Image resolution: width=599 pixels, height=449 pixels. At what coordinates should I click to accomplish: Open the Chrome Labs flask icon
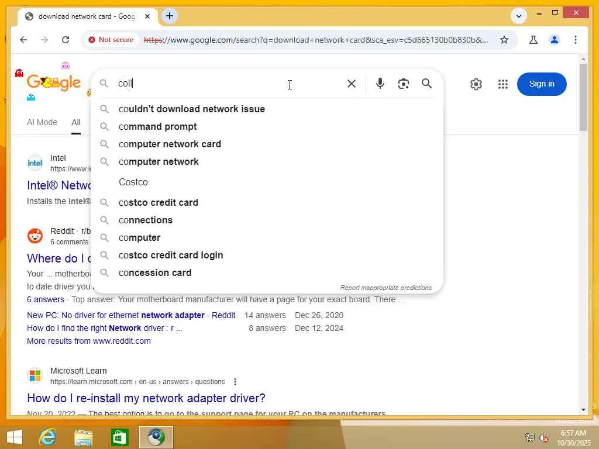coord(533,40)
